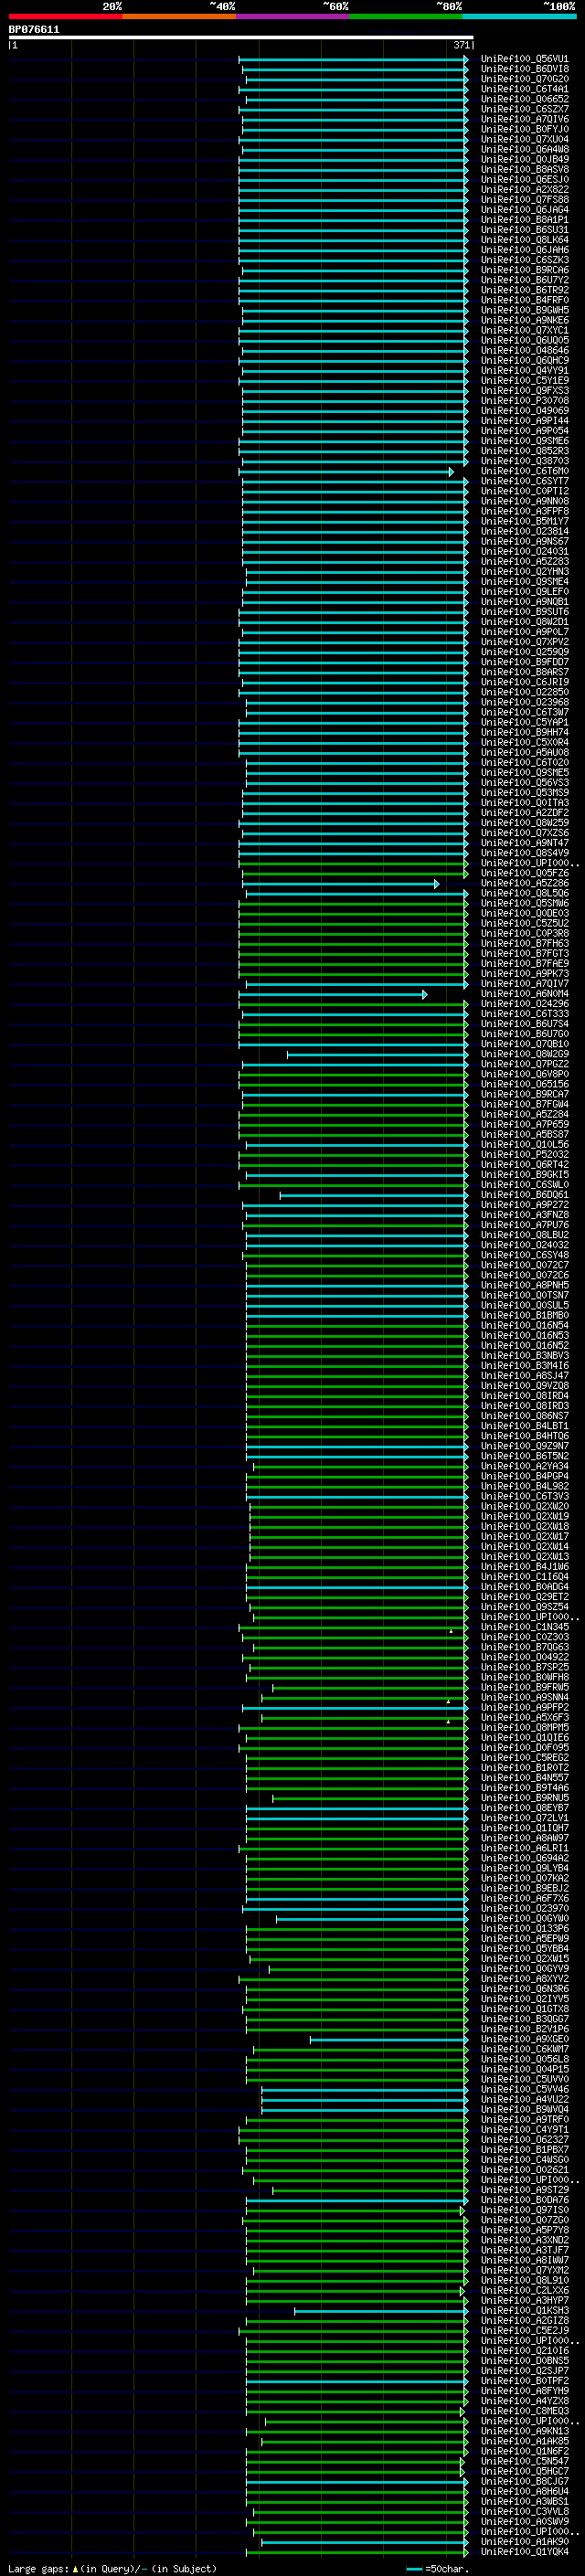This screenshot has height=2576, width=585.
Task: Open hit UniRef100_C6SZX7
Action: pos(525,109)
